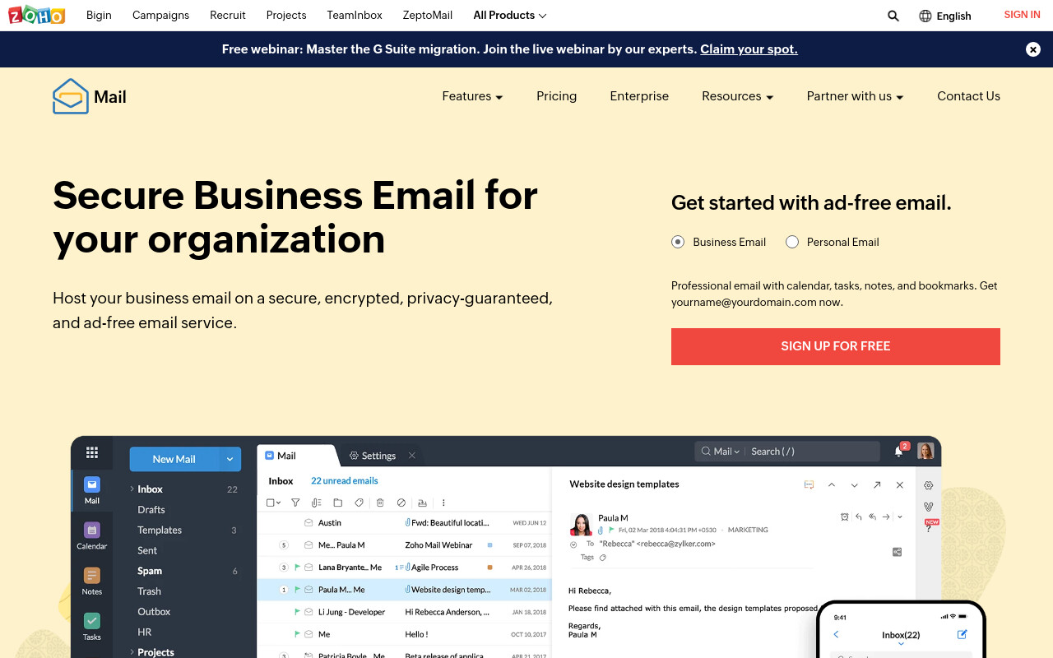The width and height of the screenshot is (1053, 658).
Task: Click the filter funnel icon
Action: [295, 503]
